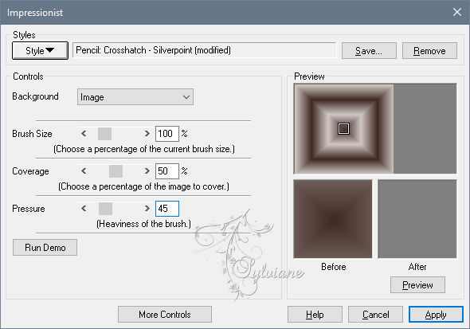The width and height of the screenshot is (470, 329).
Task: Click the Save style button
Action: click(369, 51)
